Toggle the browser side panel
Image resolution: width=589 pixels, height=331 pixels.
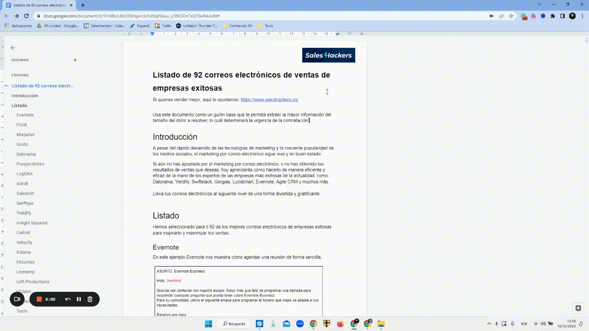coord(562,16)
